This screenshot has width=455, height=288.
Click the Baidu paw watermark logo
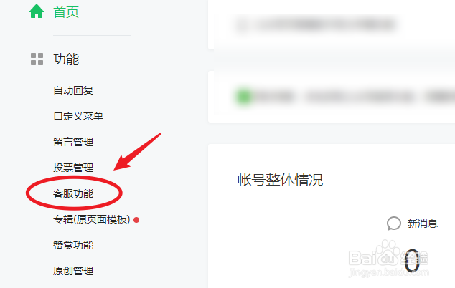click(x=388, y=258)
